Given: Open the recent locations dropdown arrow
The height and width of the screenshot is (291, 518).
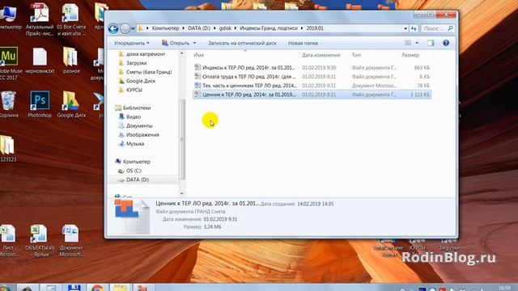Looking at the screenshot, I should (133, 29).
